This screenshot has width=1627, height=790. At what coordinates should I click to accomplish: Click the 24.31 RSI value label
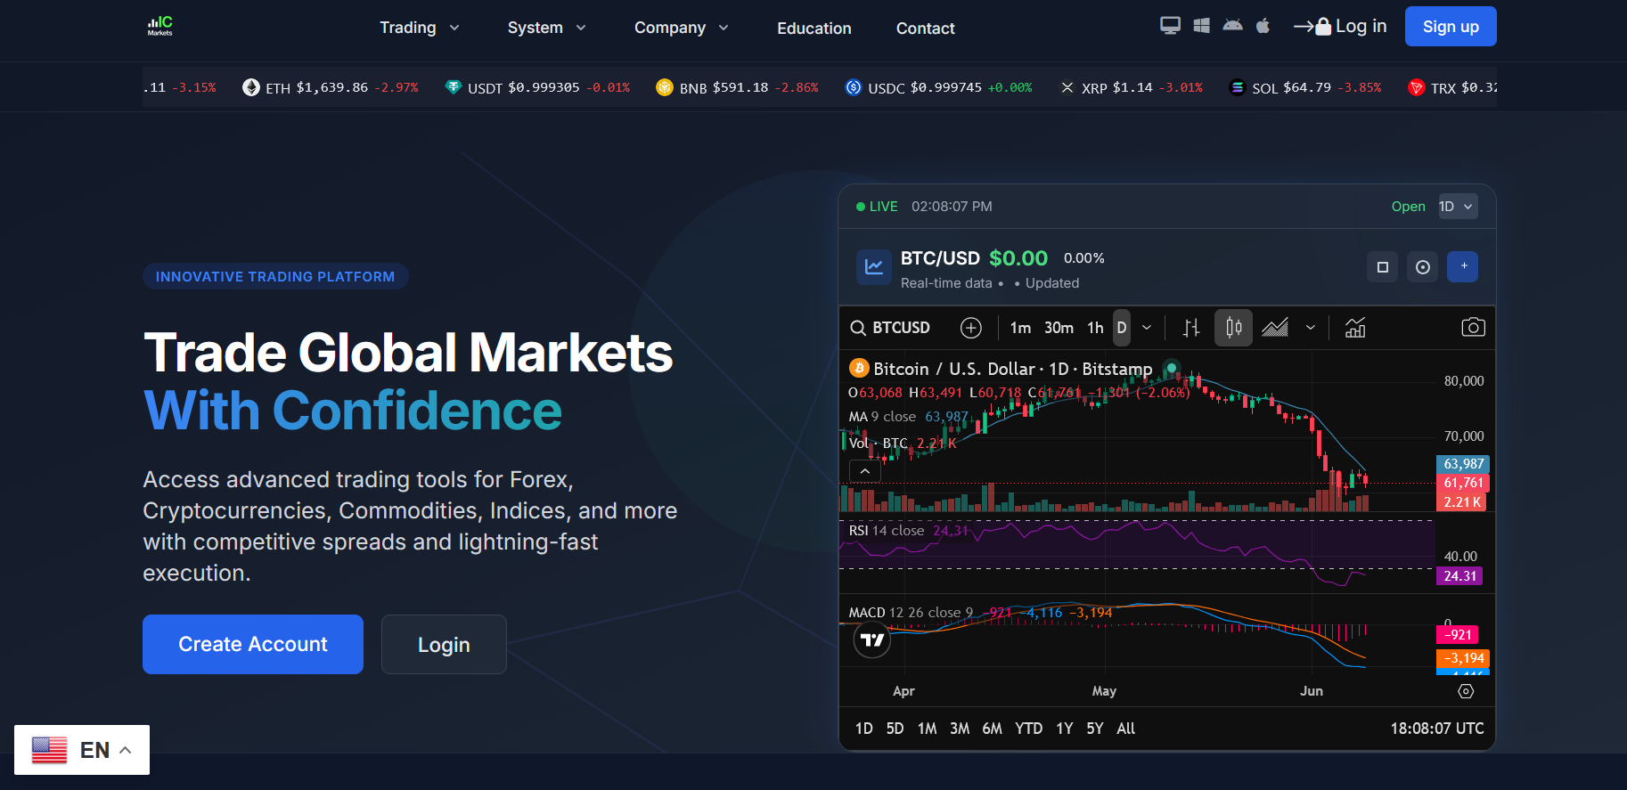click(x=1459, y=576)
